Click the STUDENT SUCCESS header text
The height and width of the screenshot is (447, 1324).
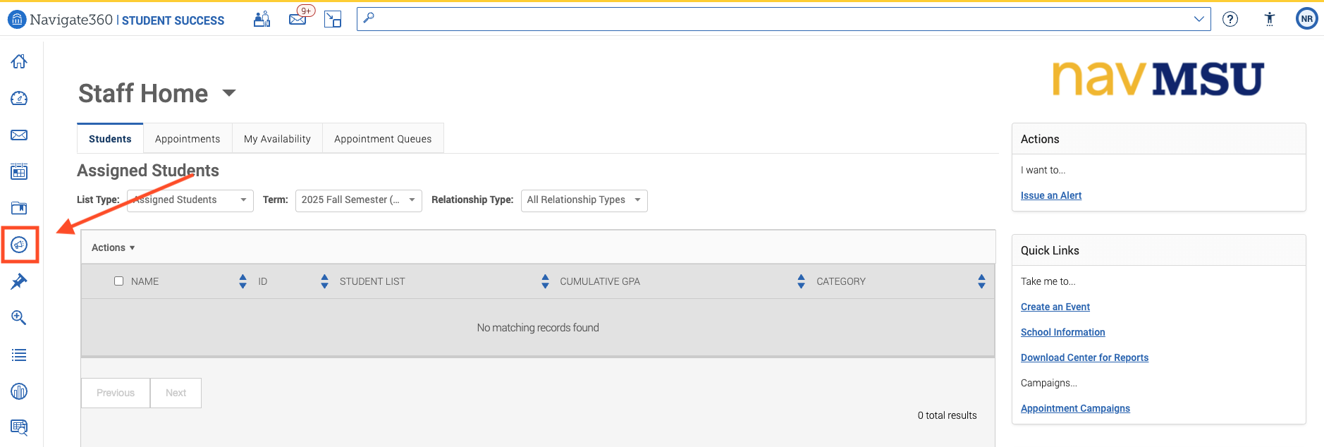(173, 20)
